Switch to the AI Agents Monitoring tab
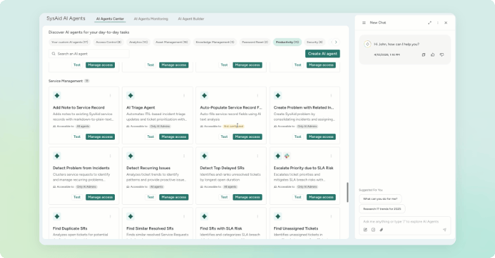 tap(151, 19)
